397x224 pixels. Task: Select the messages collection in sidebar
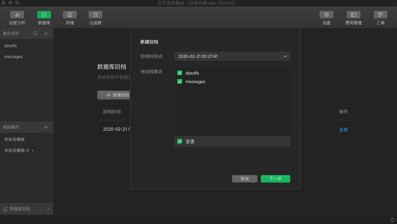[x=13, y=56]
